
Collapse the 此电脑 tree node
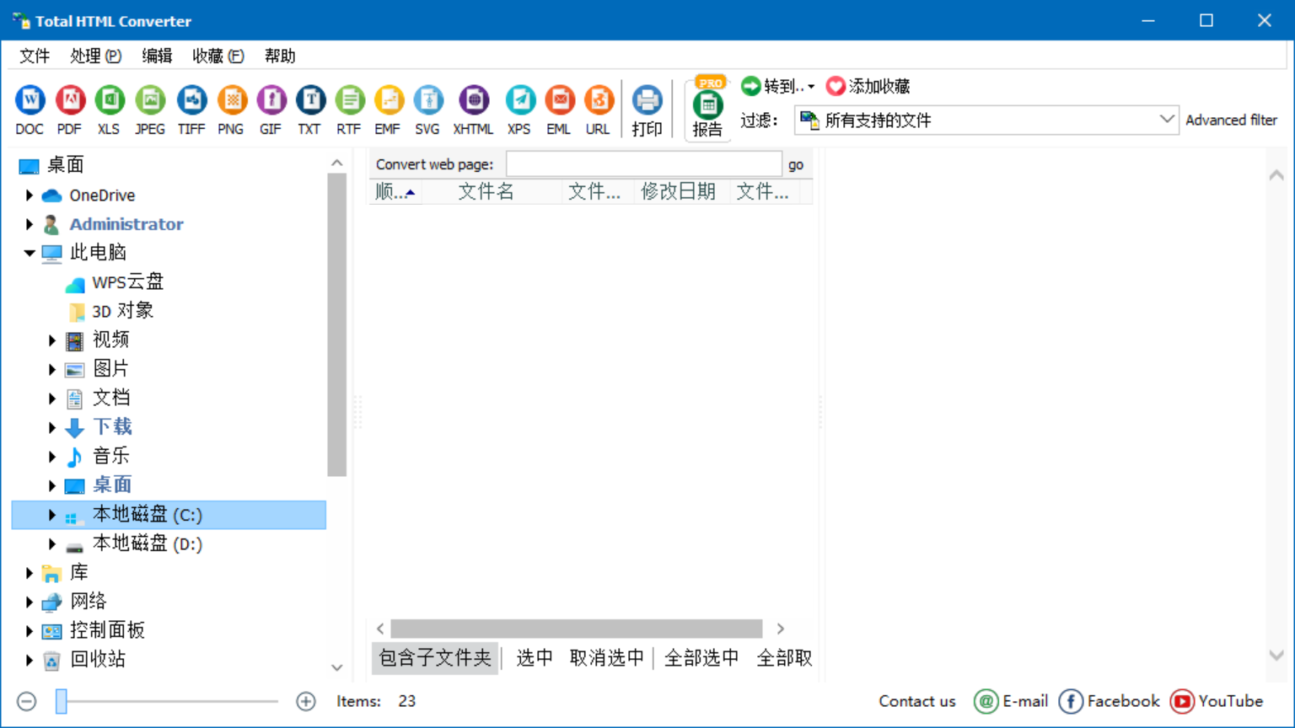(x=30, y=253)
